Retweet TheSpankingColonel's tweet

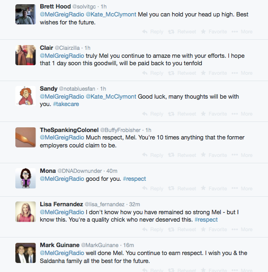click(182, 155)
